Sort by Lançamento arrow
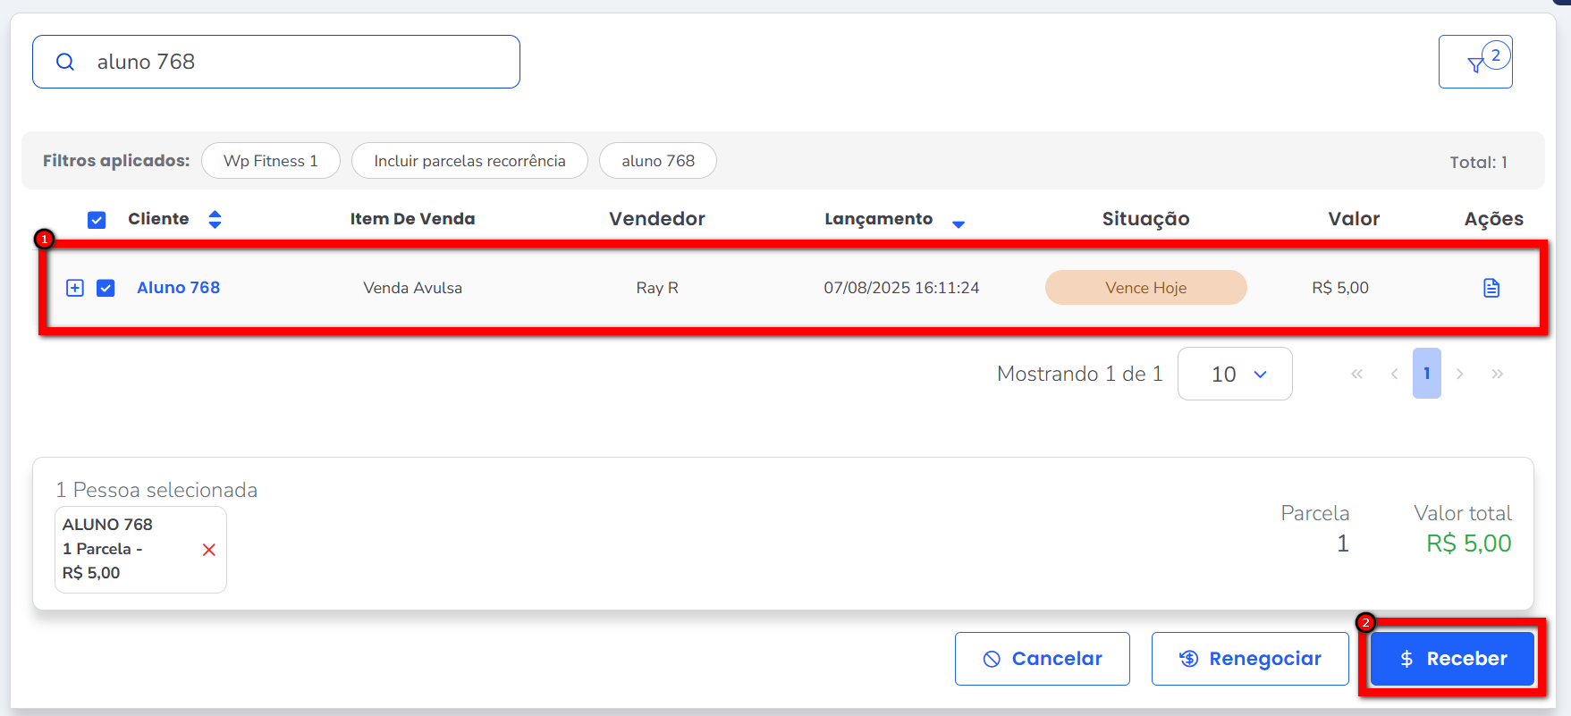 (x=958, y=223)
